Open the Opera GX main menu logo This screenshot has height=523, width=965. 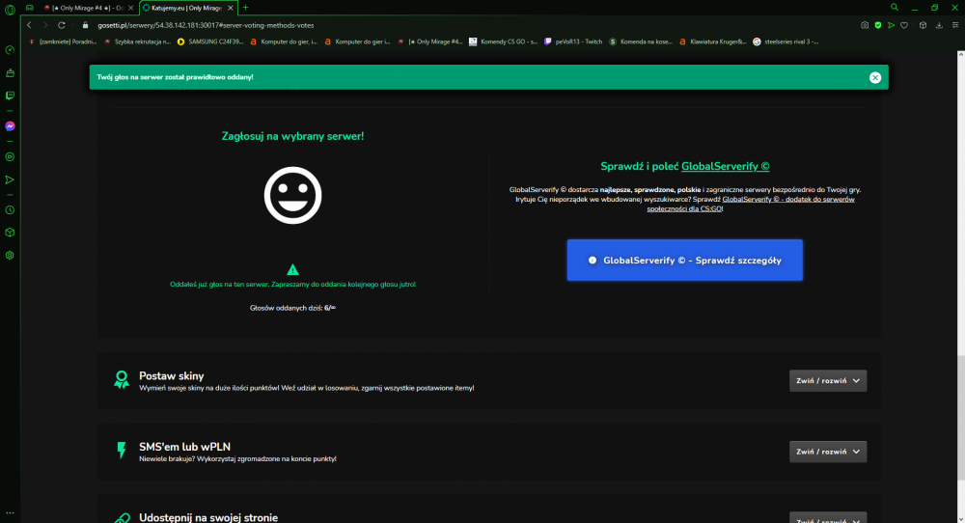coord(10,10)
